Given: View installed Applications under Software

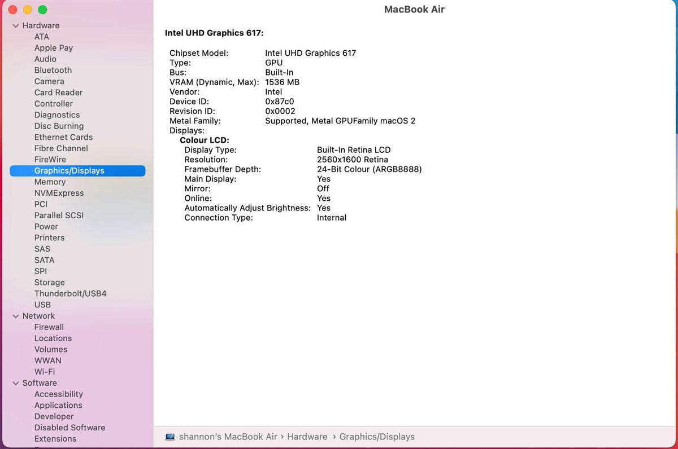Looking at the screenshot, I should coord(58,405).
